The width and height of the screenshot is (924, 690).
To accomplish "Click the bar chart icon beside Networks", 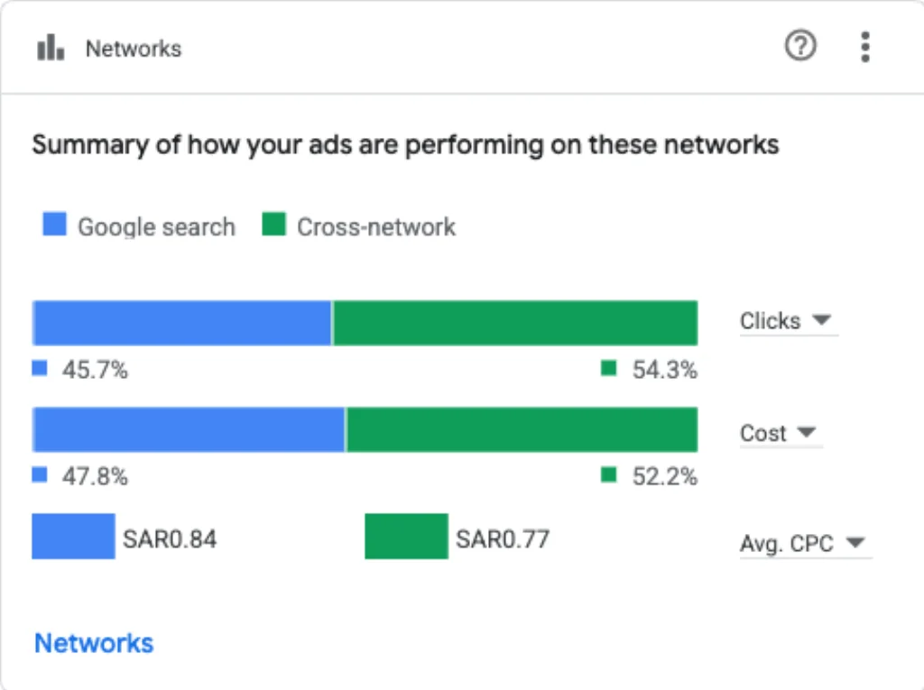I will pyautogui.click(x=51, y=47).
